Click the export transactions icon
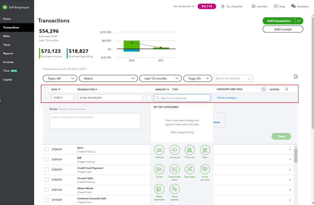Viewport: 314px width, 205px height. 296,77
